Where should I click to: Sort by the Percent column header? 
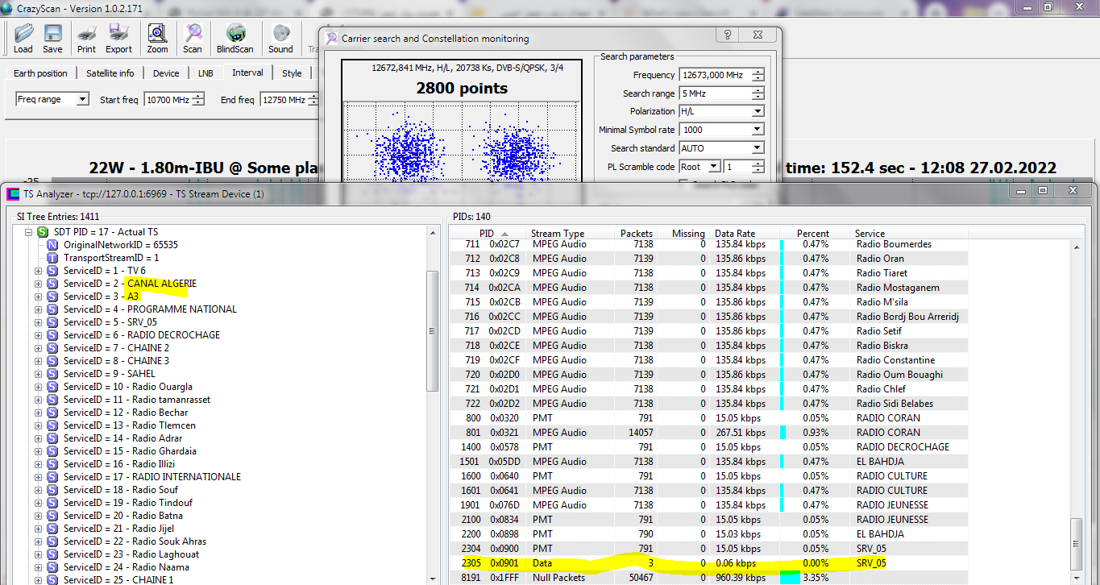[815, 234]
